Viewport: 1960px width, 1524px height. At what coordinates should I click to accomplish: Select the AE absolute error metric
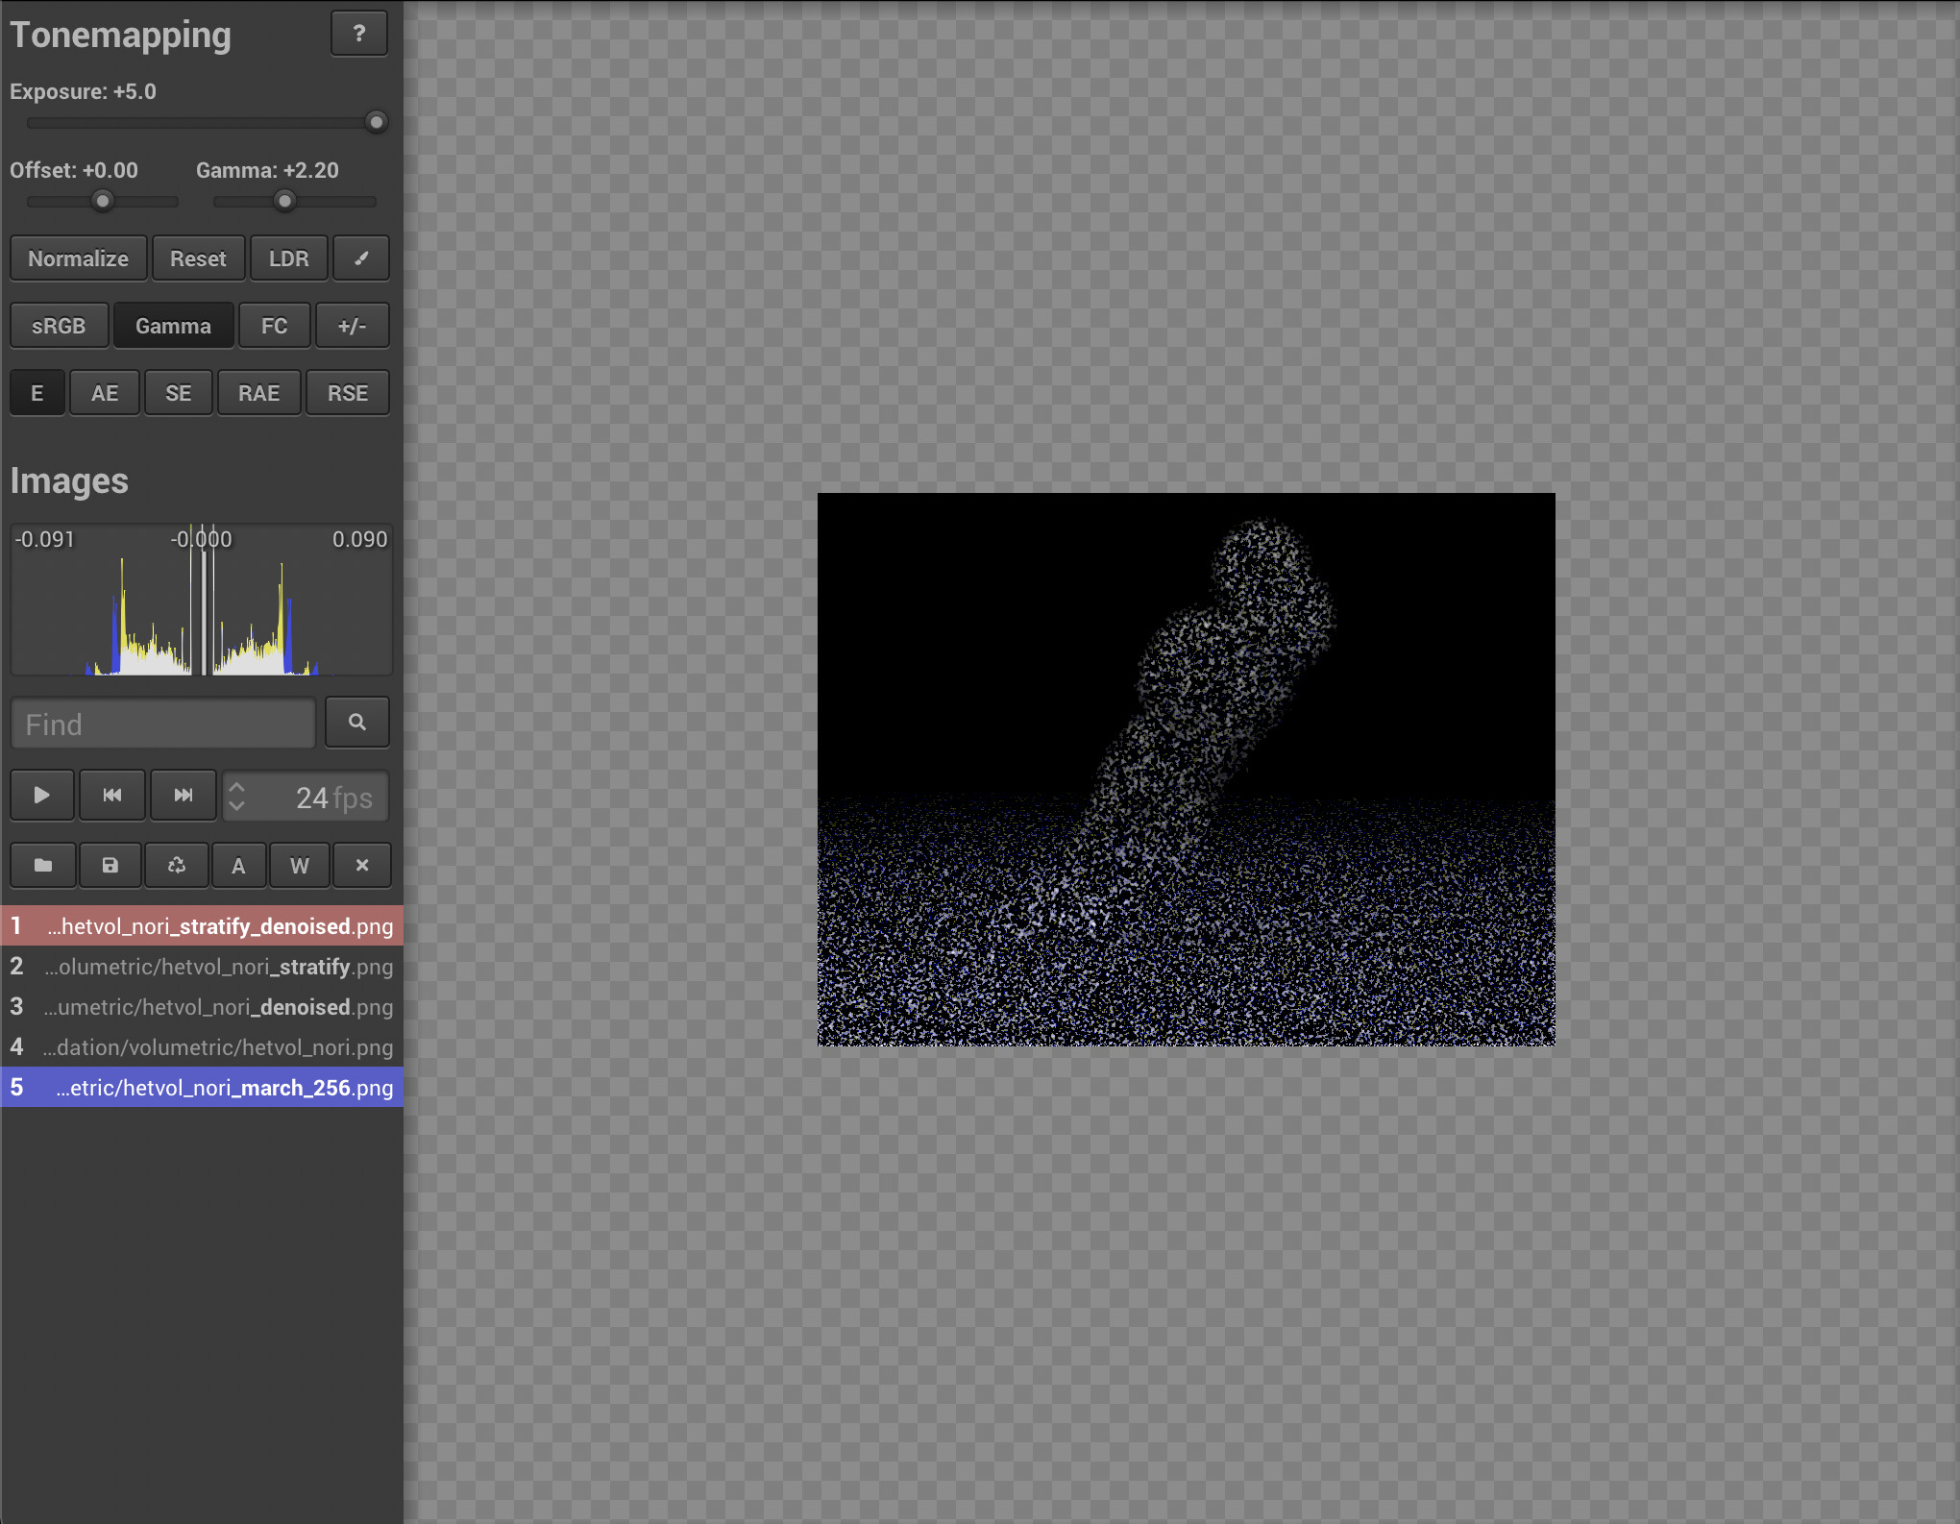[105, 393]
